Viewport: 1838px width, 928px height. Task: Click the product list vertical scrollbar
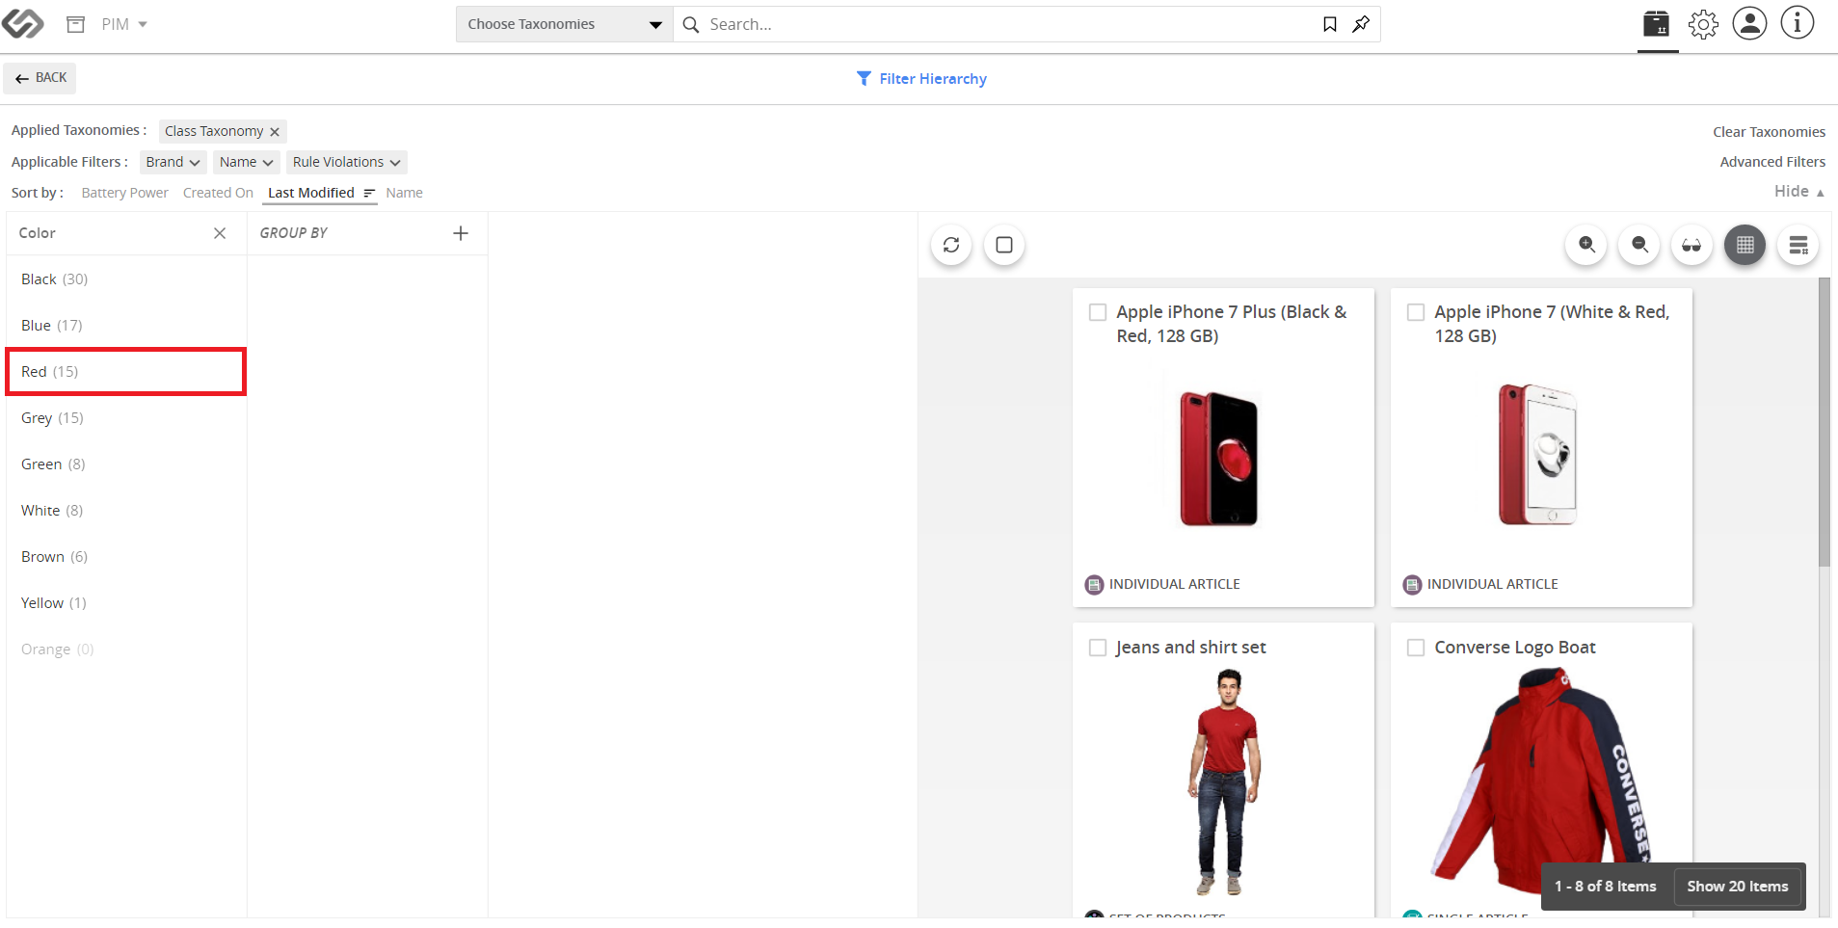tap(1824, 422)
